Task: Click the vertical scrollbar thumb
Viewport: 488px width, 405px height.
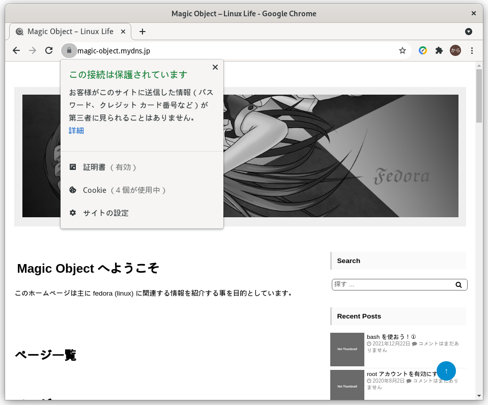Action: 479,96
